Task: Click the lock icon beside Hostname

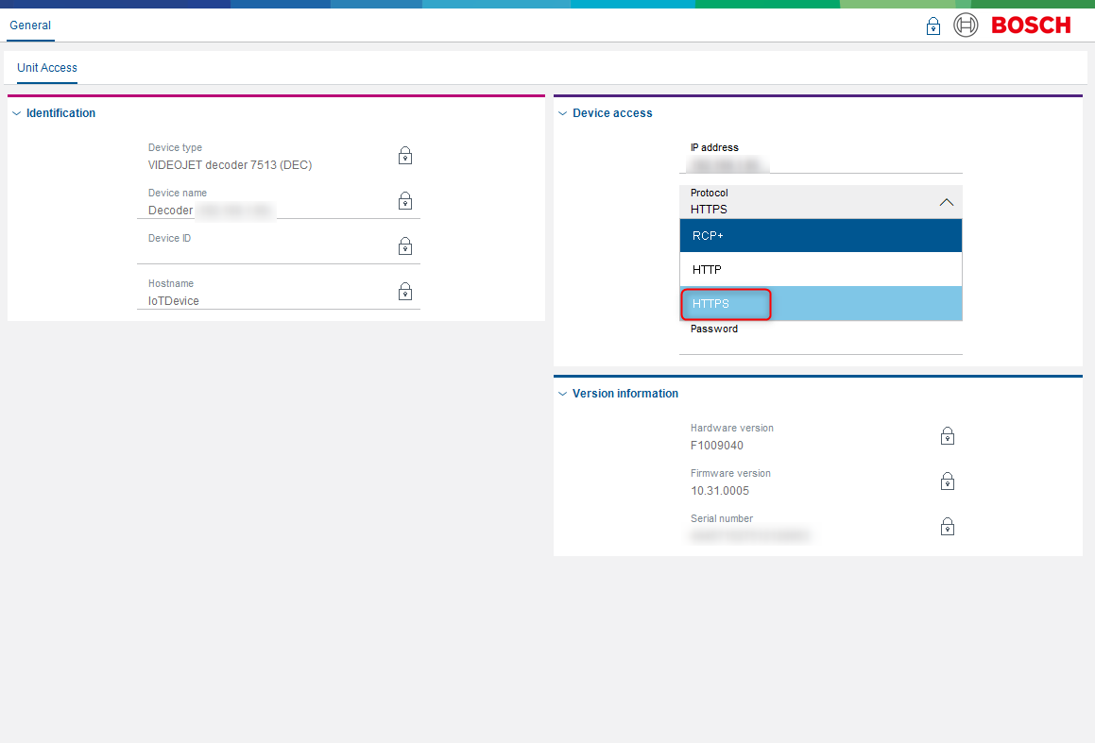Action: pyautogui.click(x=404, y=292)
